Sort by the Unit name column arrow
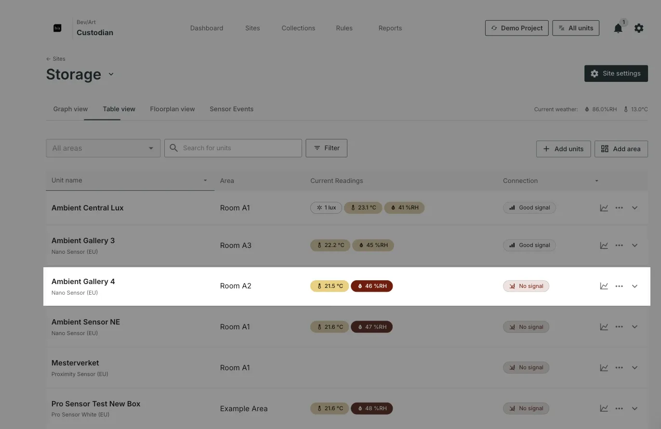This screenshot has height=429, width=661. coord(205,181)
